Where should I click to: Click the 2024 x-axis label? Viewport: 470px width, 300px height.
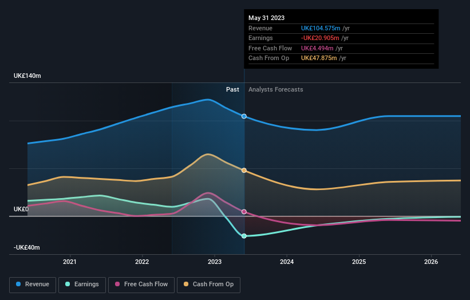287,262
